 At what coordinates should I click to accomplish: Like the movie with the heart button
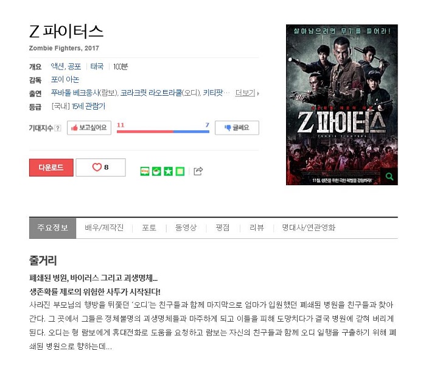[x=100, y=168]
